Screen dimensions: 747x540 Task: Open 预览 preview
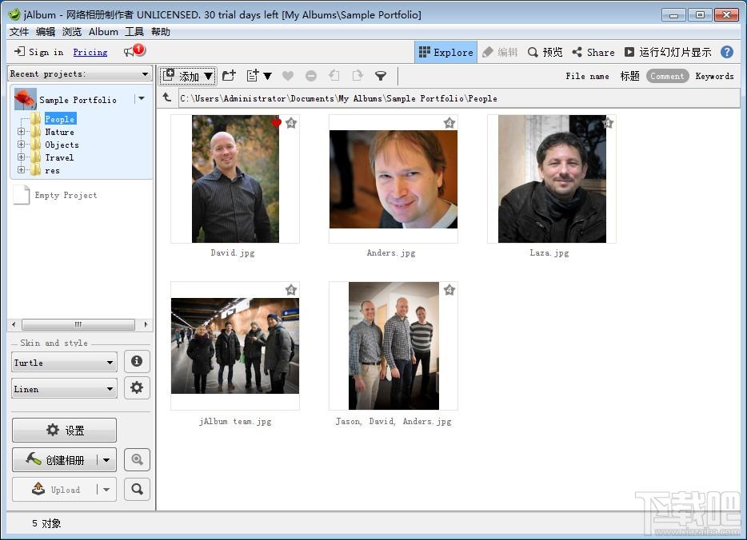[545, 52]
